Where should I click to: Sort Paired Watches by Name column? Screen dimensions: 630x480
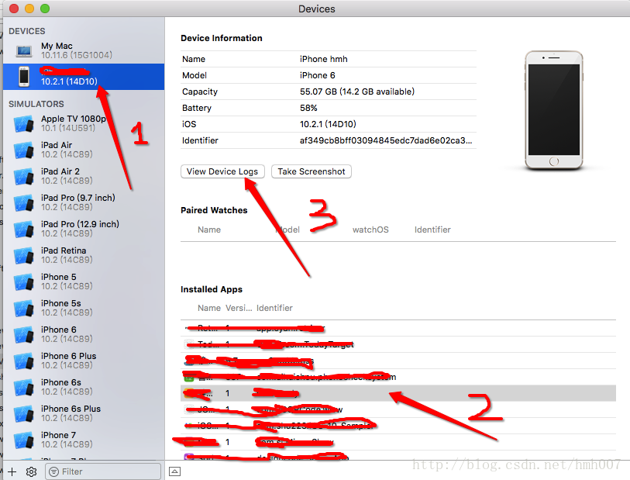pyautogui.click(x=209, y=230)
